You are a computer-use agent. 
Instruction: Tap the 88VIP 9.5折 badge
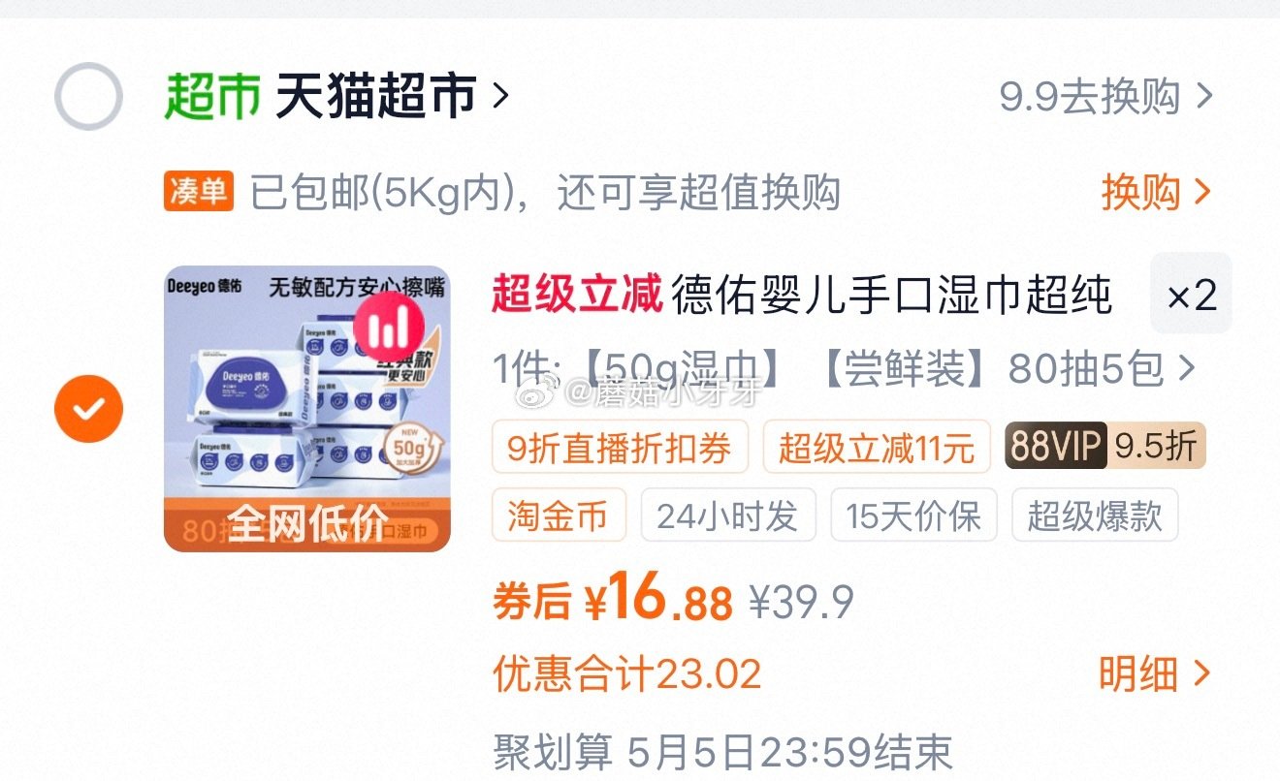tap(1104, 447)
